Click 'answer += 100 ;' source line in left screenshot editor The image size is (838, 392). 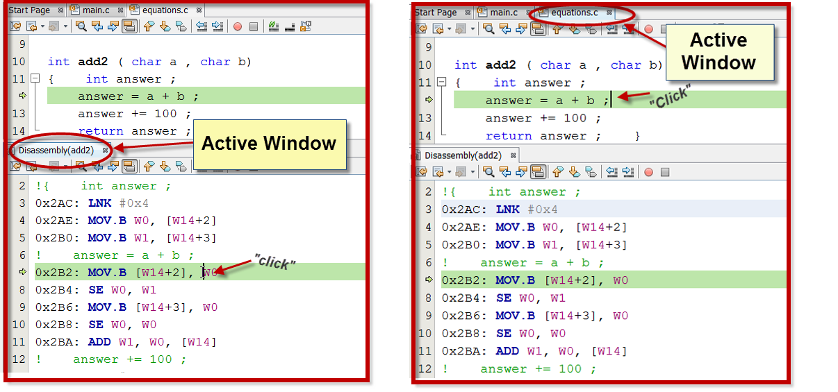(134, 114)
